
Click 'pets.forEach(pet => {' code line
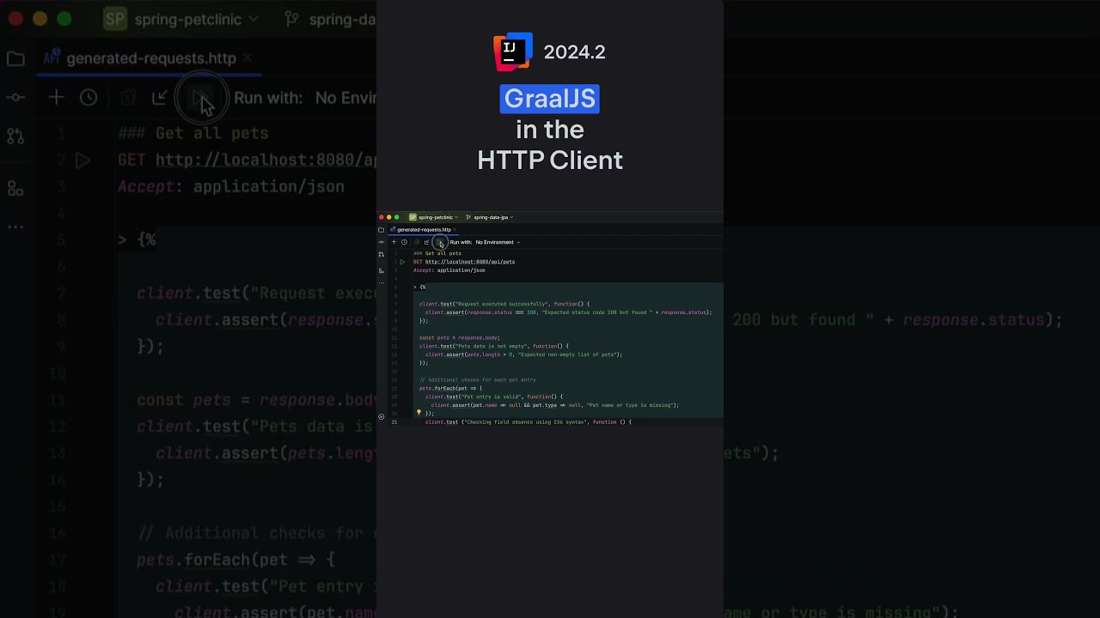(x=451, y=388)
